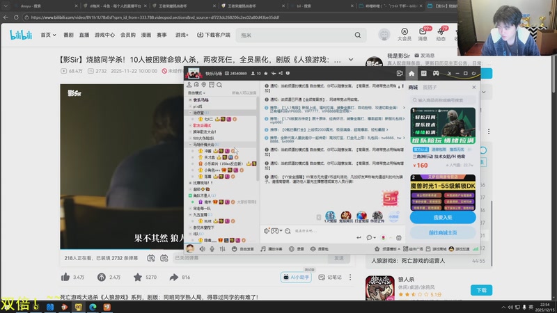Switch to the 找搭子 tab in YY side panel
Image resolution: width=557 pixels, height=313 pixels.
[430, 88]
